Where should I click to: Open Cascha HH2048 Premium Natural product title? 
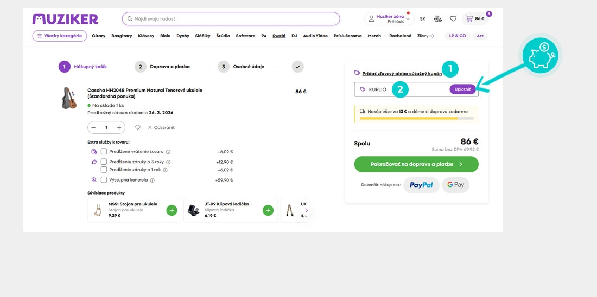[x=145, y=93]
